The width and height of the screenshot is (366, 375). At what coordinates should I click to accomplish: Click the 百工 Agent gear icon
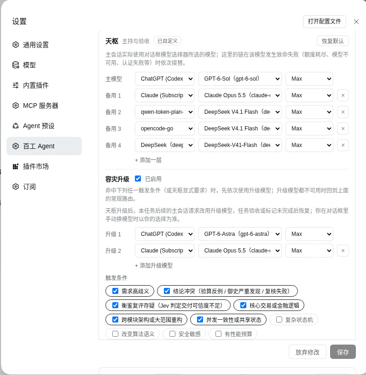click(16, 146)
